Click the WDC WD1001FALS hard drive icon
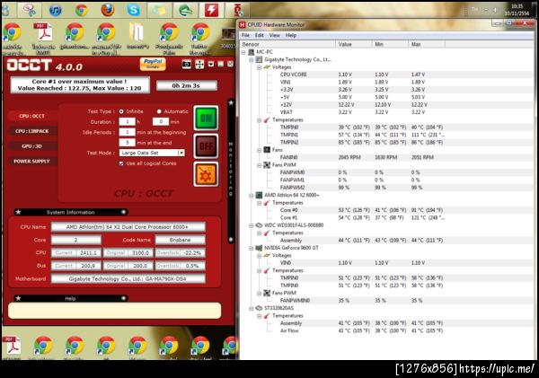 coord(259,225)
